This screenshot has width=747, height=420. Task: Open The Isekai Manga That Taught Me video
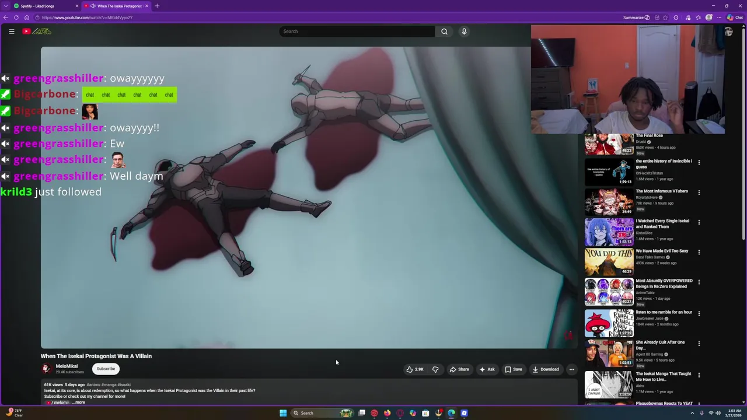(x=609, y=385)
